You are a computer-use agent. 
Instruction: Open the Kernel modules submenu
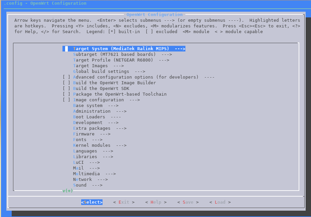click(x=100, y=145)
